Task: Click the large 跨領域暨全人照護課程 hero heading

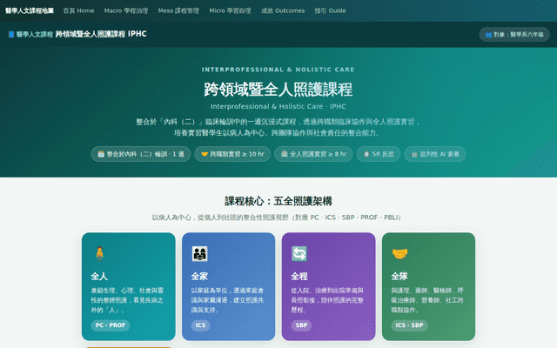Action: coord(278,89)
